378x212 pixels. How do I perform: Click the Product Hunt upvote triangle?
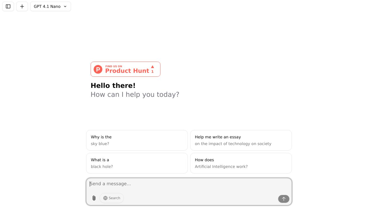point(152,67)
